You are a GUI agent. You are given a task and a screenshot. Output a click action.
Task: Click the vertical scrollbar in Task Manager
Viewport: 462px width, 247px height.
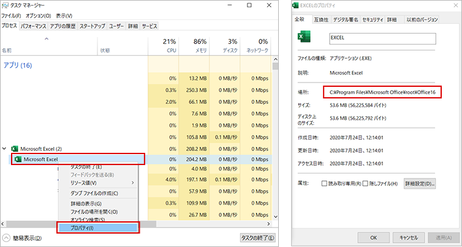point(275,138)
